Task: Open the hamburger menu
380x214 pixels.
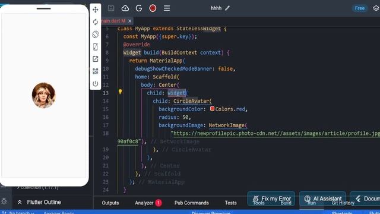Action: coord(167,8)
